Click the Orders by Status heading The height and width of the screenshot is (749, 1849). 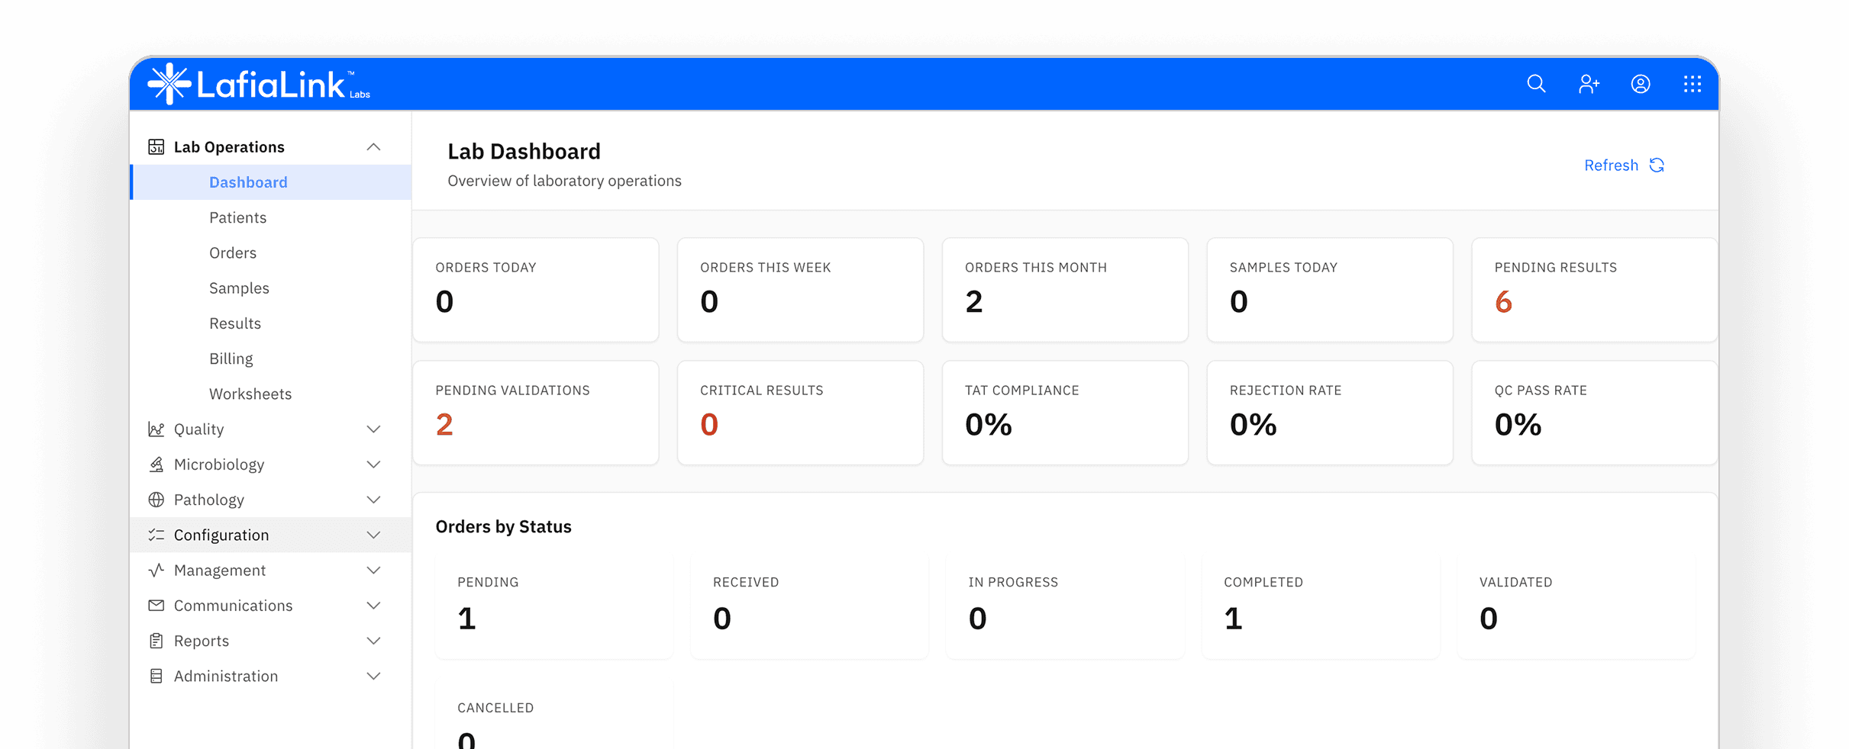click(x=504, y=527)
